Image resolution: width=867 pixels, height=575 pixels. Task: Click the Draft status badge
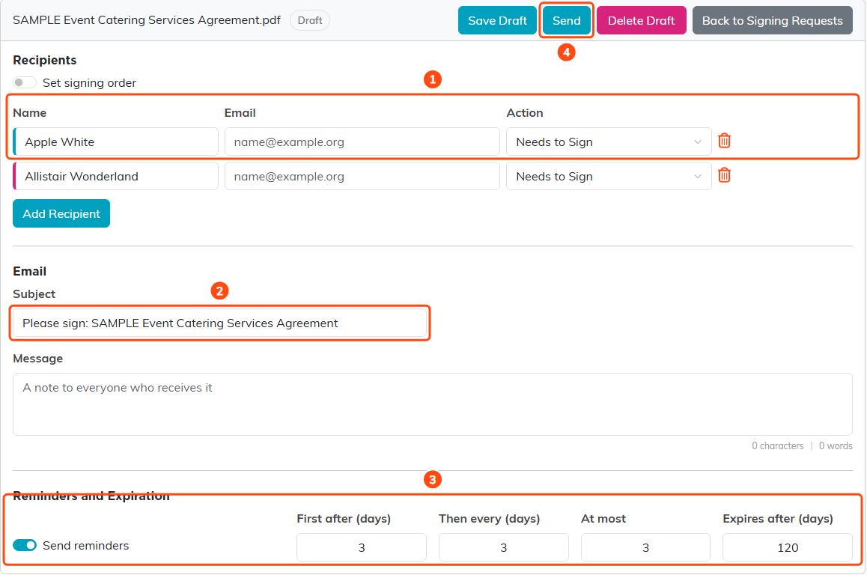(310, 20)
